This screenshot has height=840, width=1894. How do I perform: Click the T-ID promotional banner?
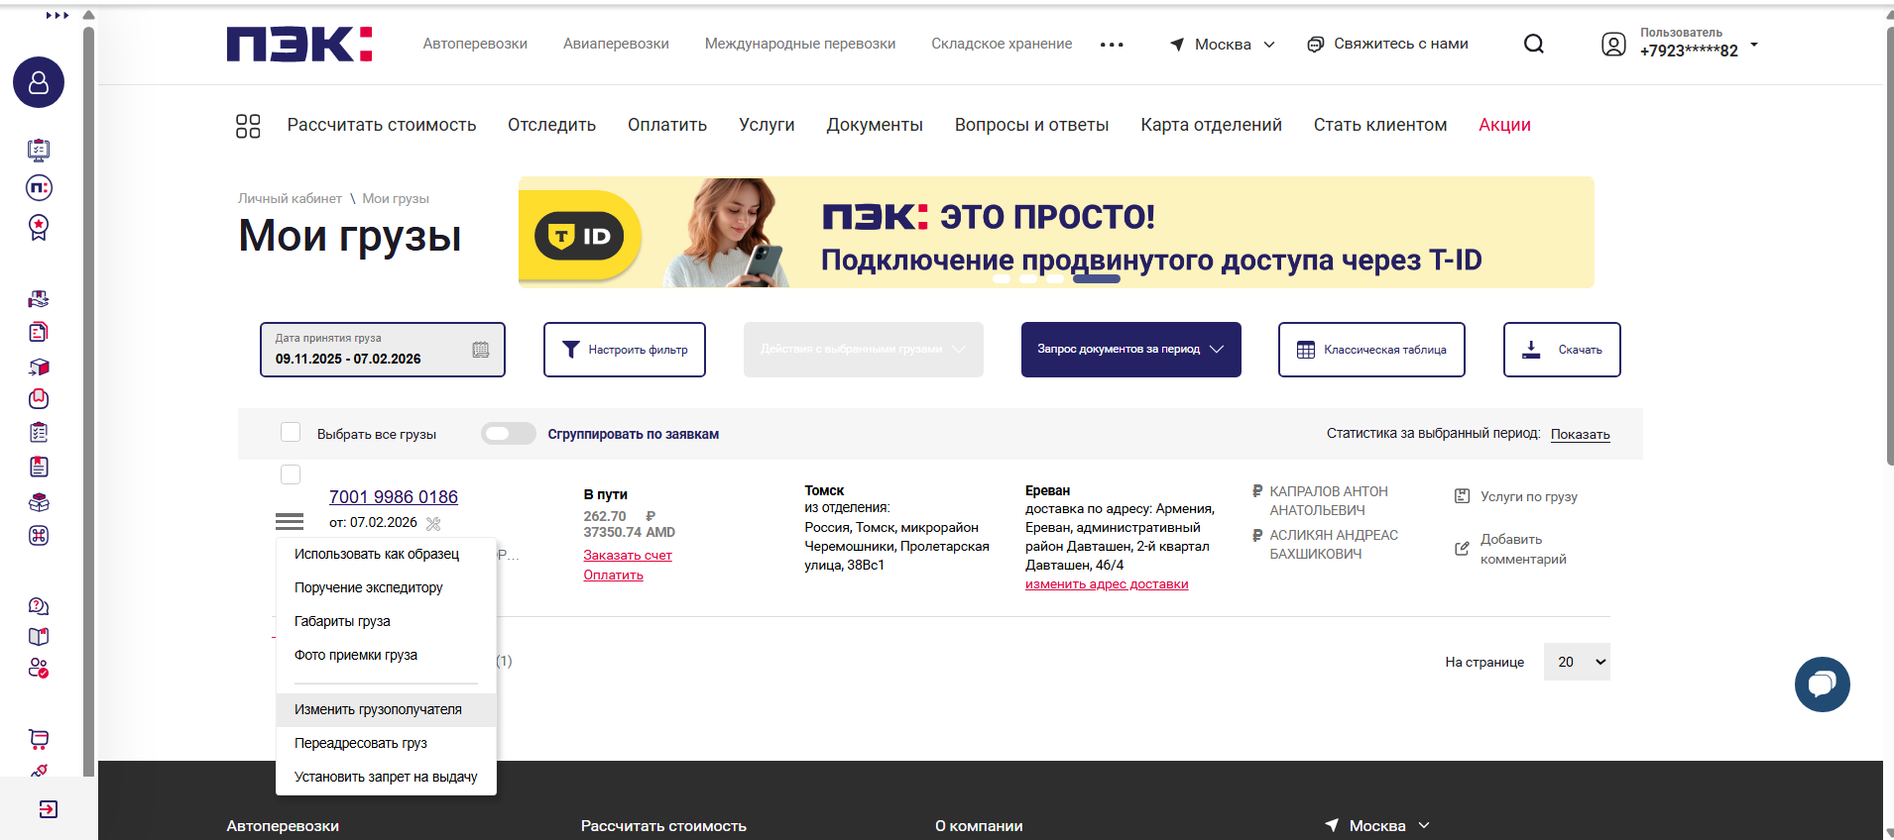coord(1056,233)
